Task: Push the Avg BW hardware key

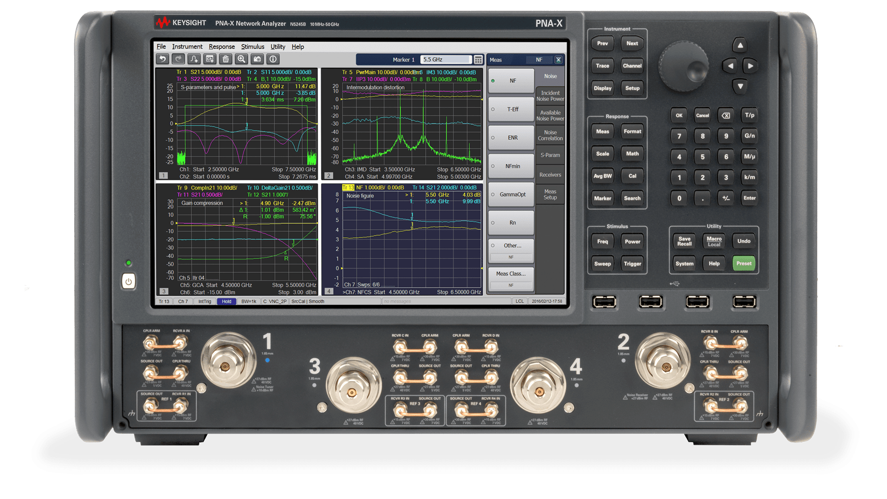Action: pos(603,176)
